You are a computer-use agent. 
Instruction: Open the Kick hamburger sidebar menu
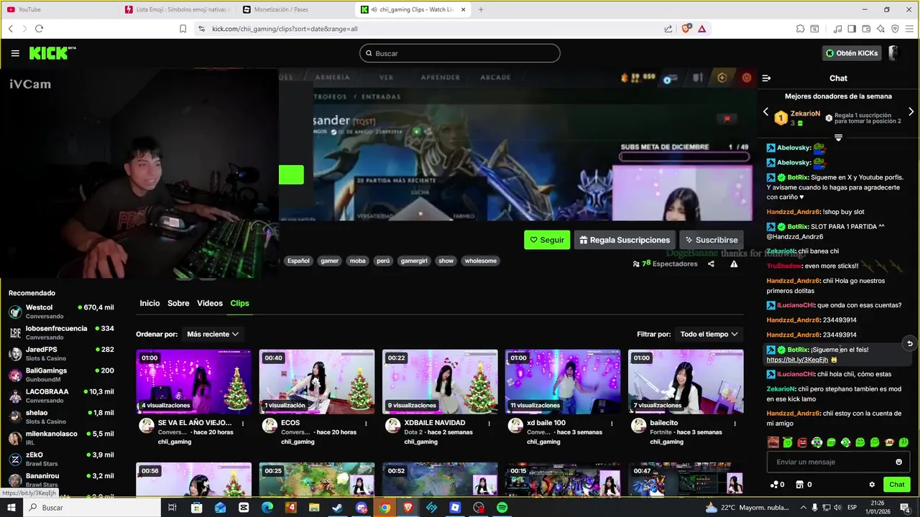click(x=15, y=53)
